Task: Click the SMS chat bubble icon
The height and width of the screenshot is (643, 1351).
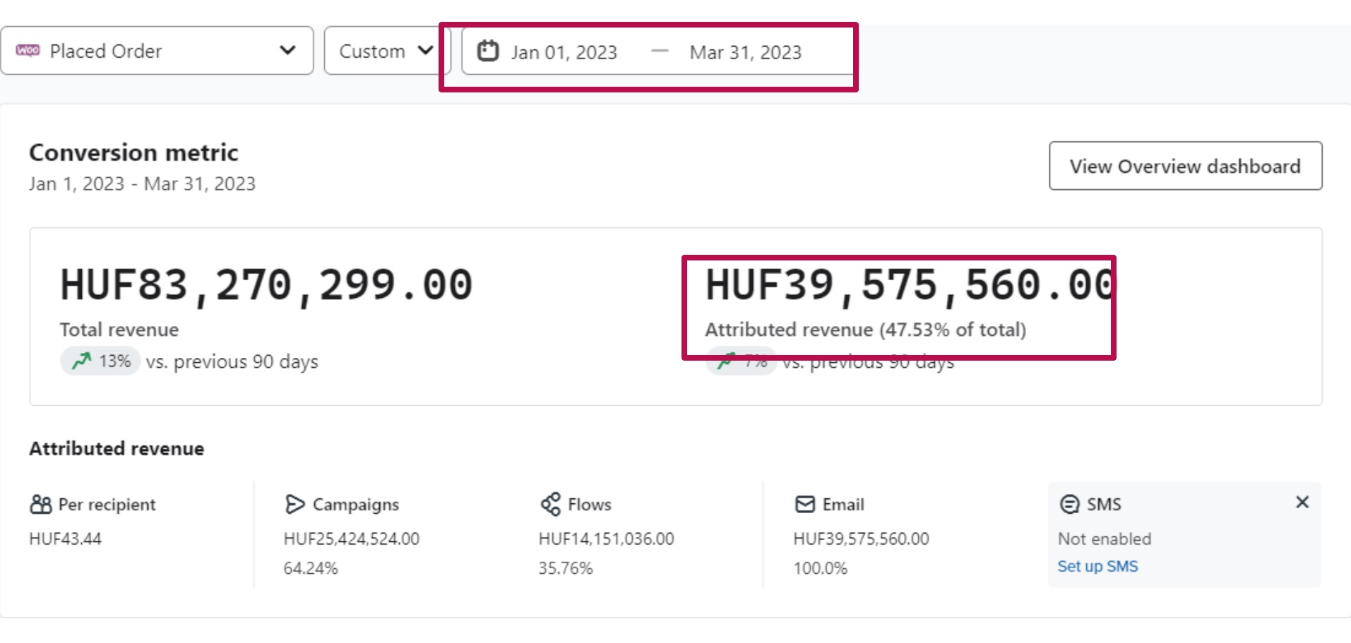Action: coord(1070,504)
